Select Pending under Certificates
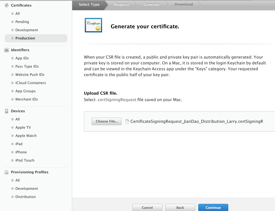 click(x=22, y=22)
